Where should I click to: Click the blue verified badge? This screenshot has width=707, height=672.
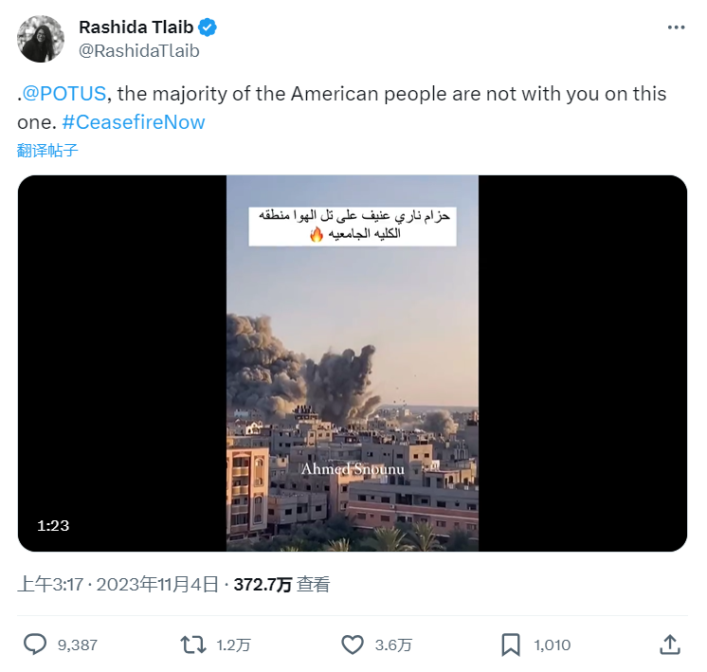point(206,27)
